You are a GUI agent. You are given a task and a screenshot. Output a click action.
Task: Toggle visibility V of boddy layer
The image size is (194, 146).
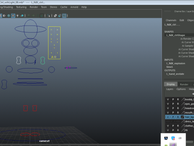pyautogui.click(x=168, y=99)
